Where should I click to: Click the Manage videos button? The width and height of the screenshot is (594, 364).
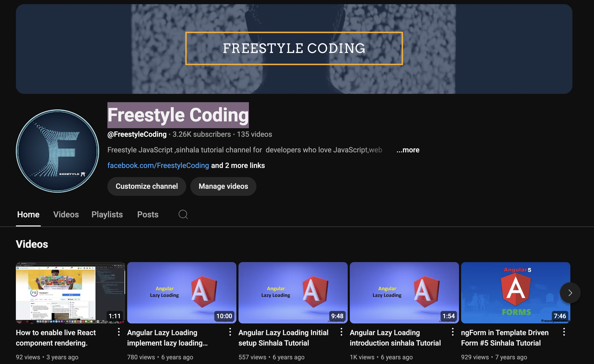pos(223,186)
